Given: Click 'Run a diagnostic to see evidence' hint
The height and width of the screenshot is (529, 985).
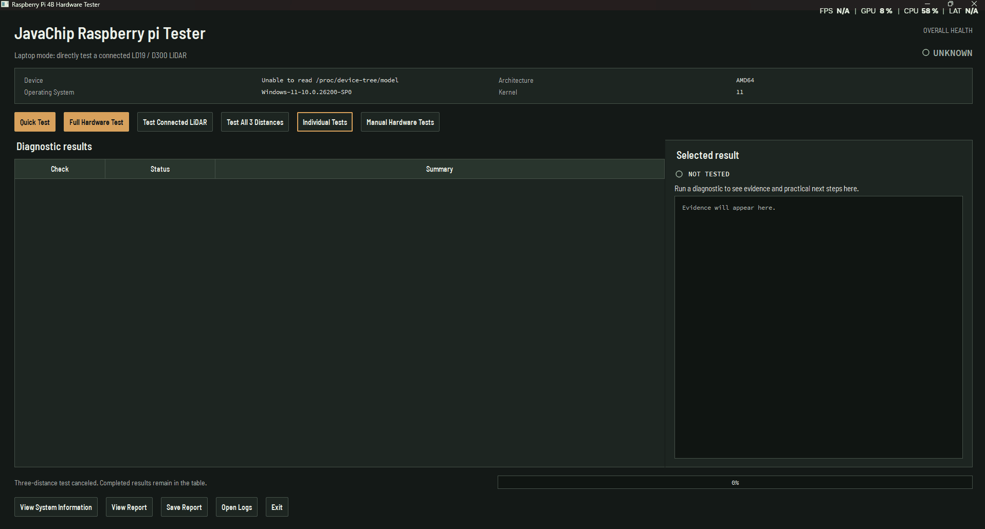Looking at the screenshot, I should point(767,189).
